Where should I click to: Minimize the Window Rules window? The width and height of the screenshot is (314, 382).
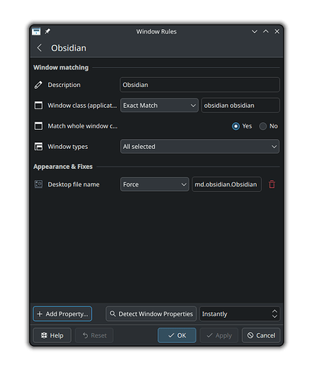click(254, 31)
